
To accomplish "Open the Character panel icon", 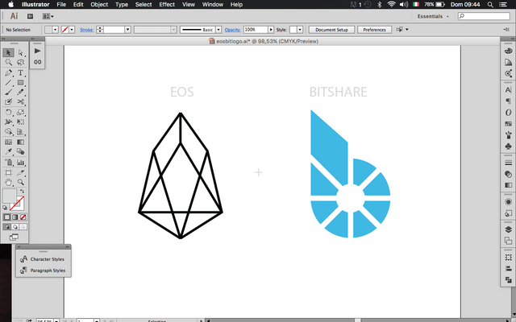I will pos(509,90).
